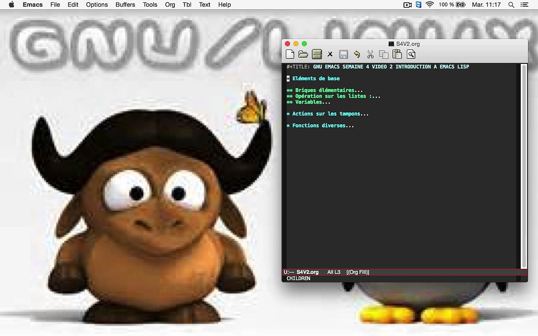538x336 pixels.
Task: Click 'All L3' position in mode line
Action: (333, 272)
